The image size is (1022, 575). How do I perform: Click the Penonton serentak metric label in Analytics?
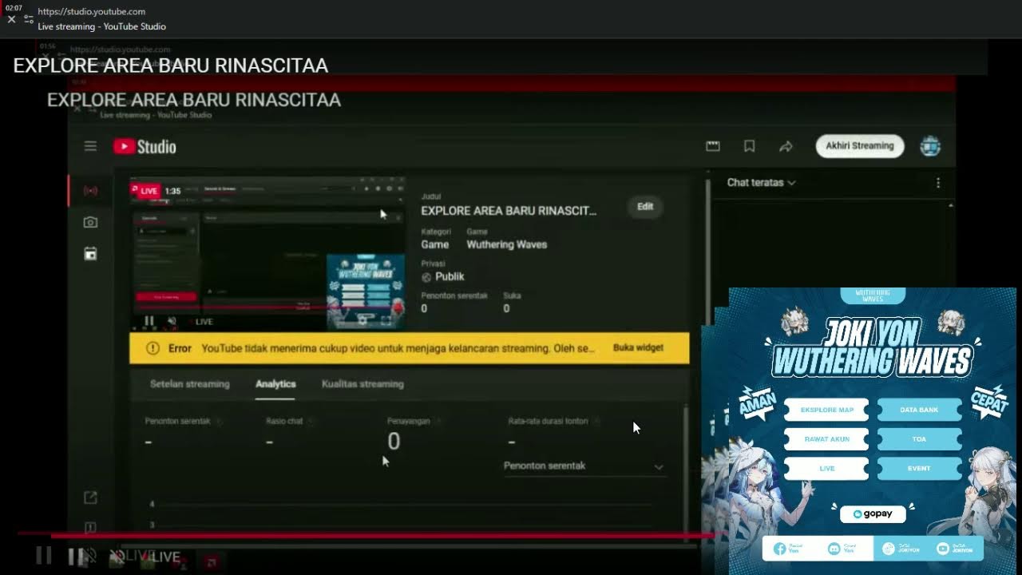[x=177, y=421]
